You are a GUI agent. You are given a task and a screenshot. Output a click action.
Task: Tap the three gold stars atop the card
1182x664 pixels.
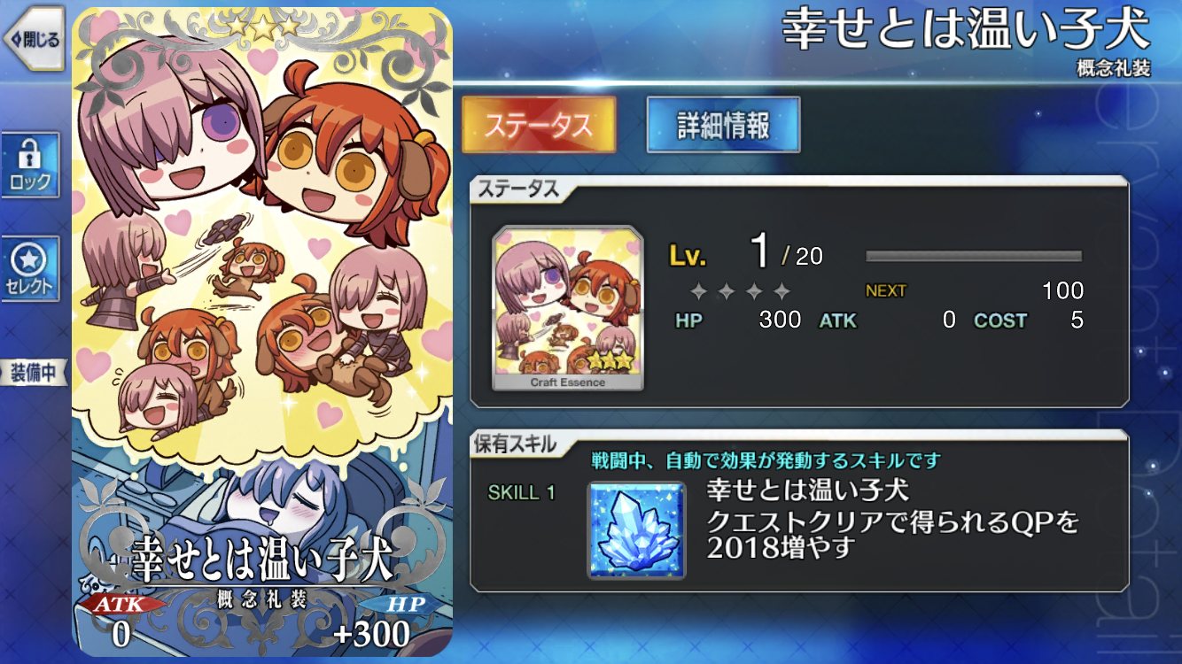pyautogui.click(x=262, y=26)
